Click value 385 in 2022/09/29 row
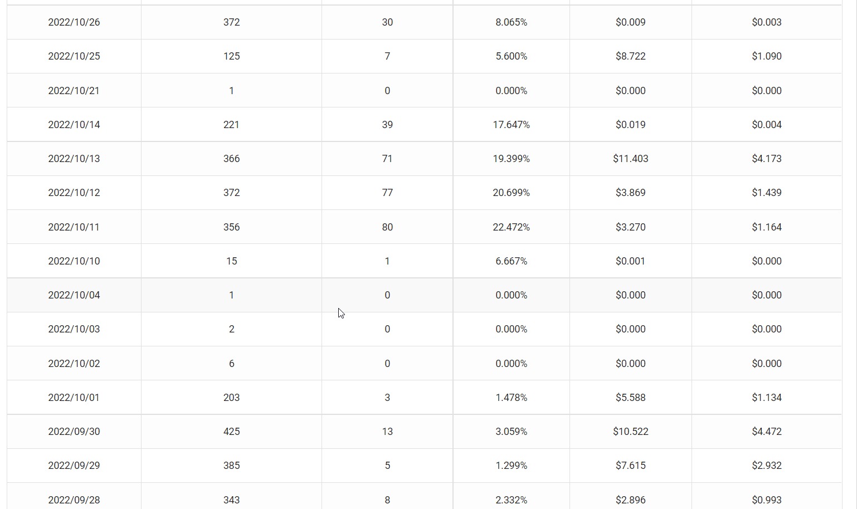 pos(231,466)
